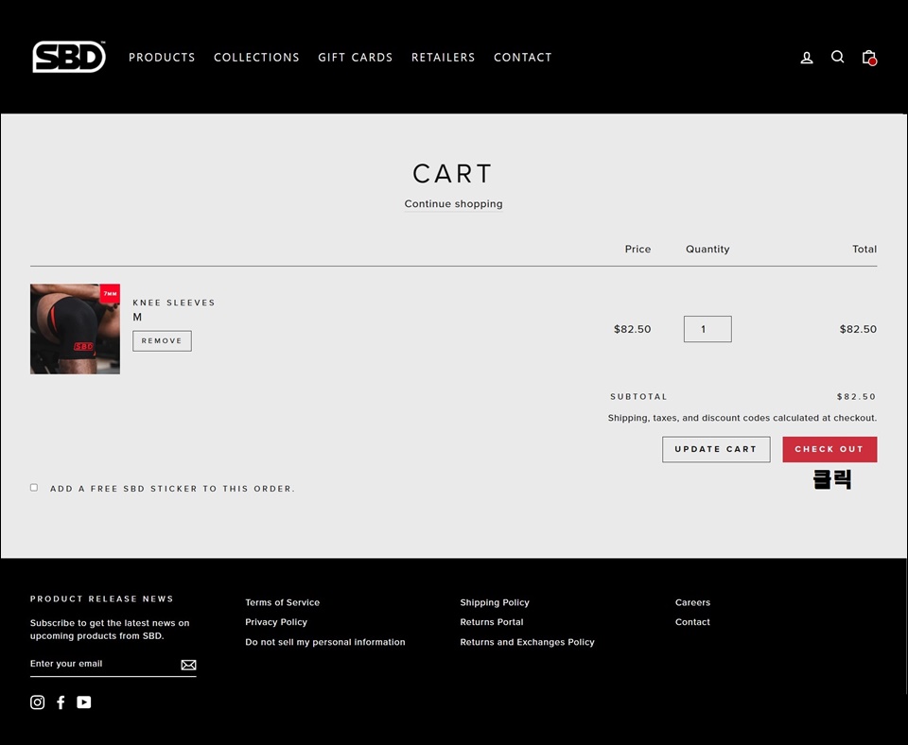Select the Product Release News heading
The width and height of the screenshot is (908, 745).
(102, 598)
